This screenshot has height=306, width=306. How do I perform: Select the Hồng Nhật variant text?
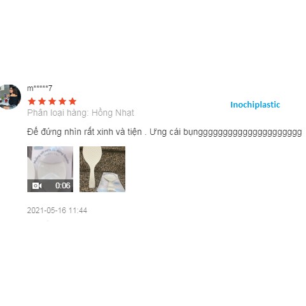tap(113, 113)
